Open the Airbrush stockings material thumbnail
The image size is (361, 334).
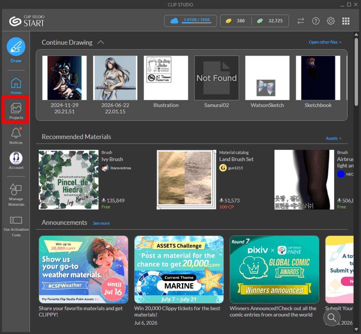(x=304, y=180)
